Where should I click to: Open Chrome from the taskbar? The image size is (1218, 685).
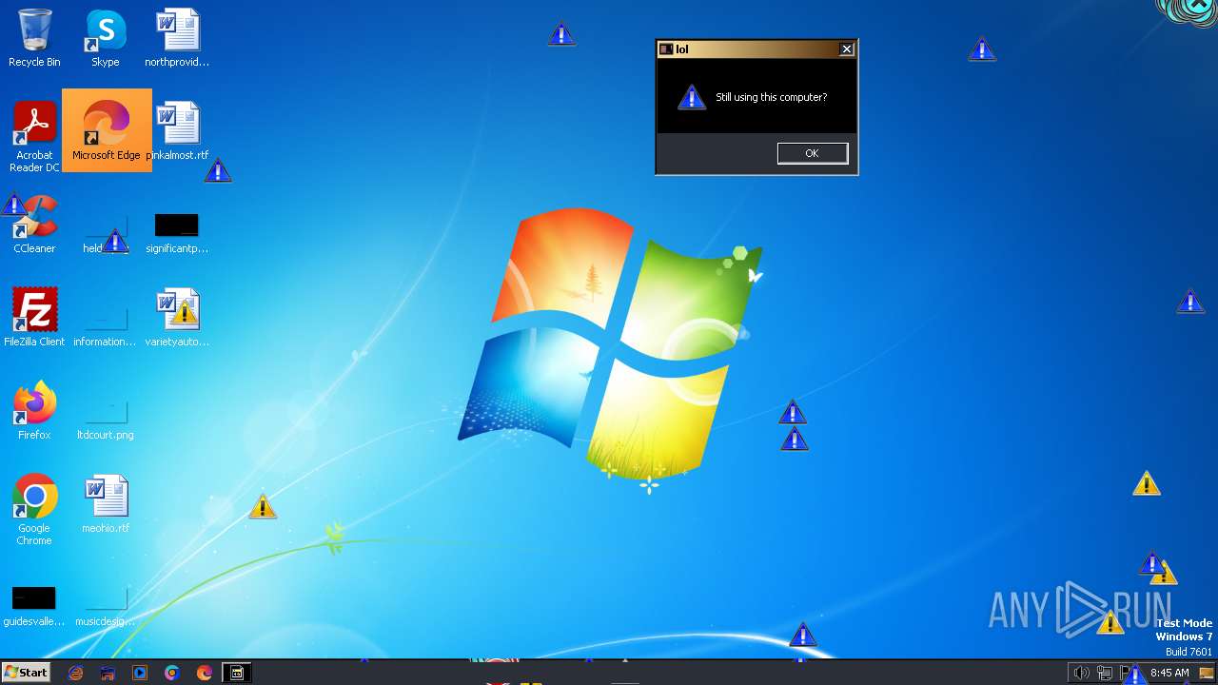click(172, 673)
